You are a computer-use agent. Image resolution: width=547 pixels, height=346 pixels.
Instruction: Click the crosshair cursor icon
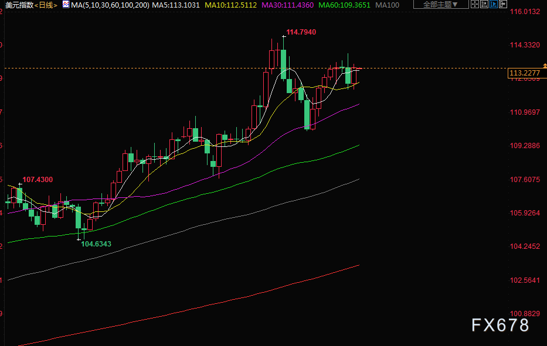click(x=475, y=5)
